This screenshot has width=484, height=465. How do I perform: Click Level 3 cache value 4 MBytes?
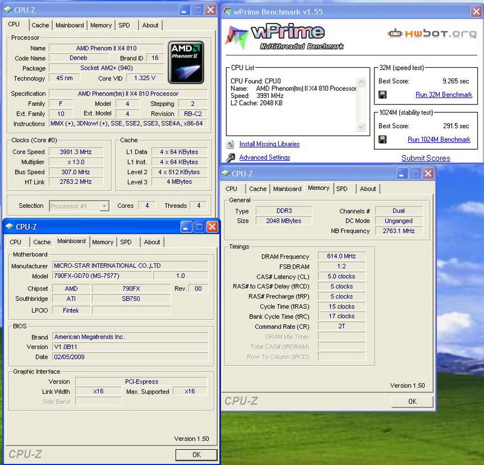pyautogui.click(x=179, y=182)
